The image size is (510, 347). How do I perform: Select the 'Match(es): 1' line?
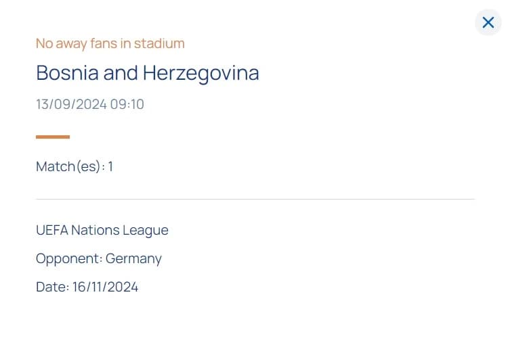point(75,166)
